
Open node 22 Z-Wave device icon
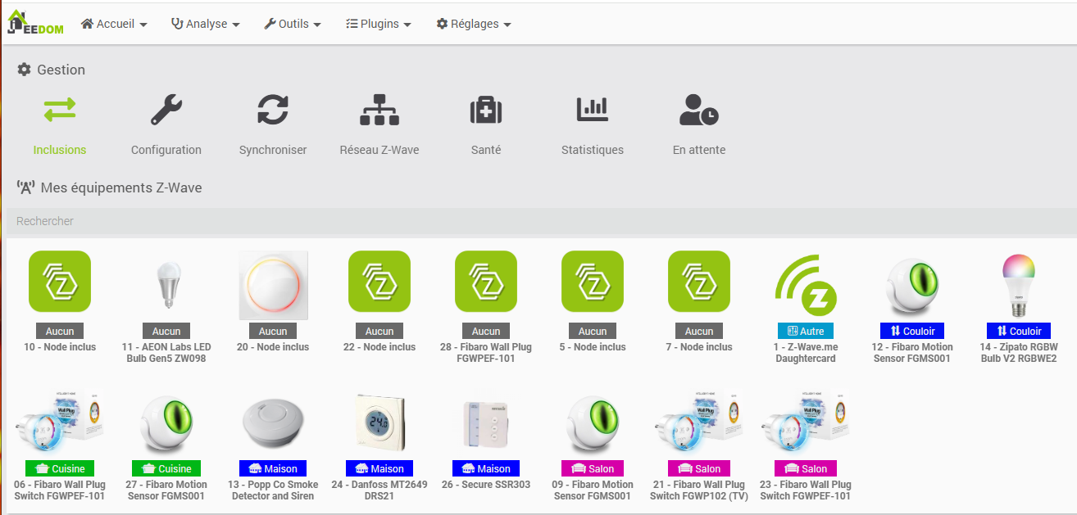(379, 281)
